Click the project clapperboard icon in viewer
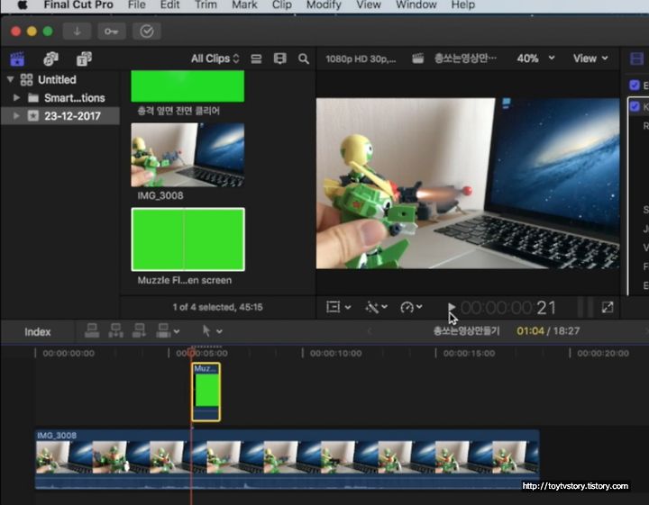This screenshot has width=649, height=505. (417, 59)
